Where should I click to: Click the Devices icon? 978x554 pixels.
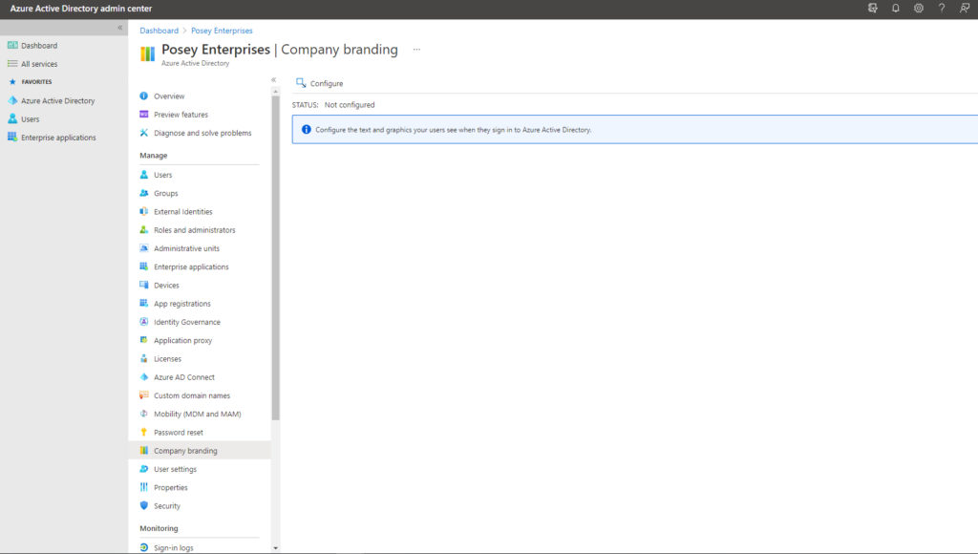(x=144, y=285)
